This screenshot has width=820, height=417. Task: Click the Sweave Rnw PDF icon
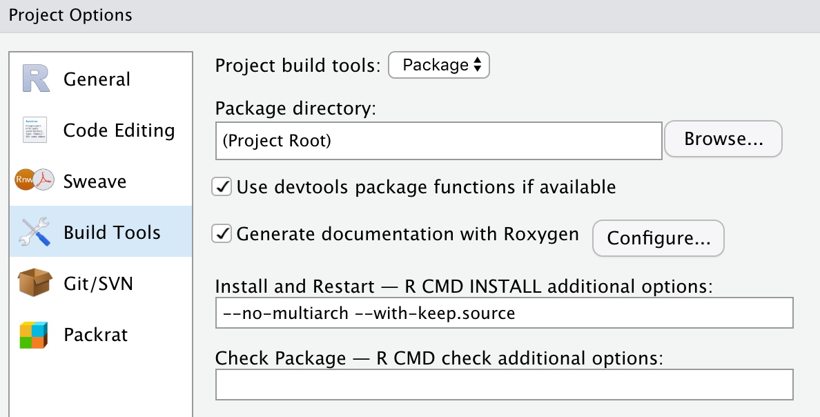[35, 181]
